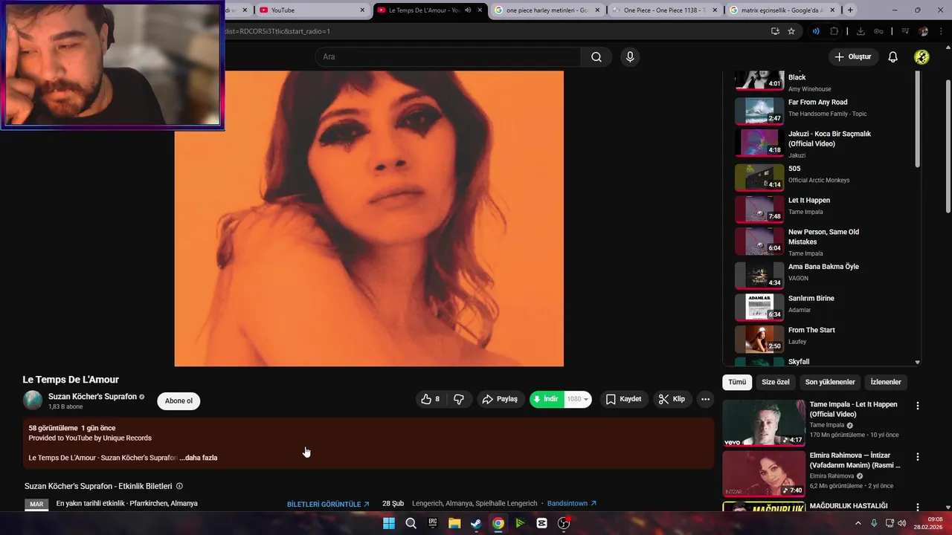952x535 pixels.
Task: Open YouTube notifications bell
Action: coord(893,57)
